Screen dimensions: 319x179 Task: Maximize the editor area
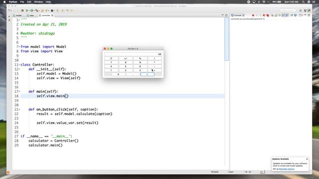point(226,15)
